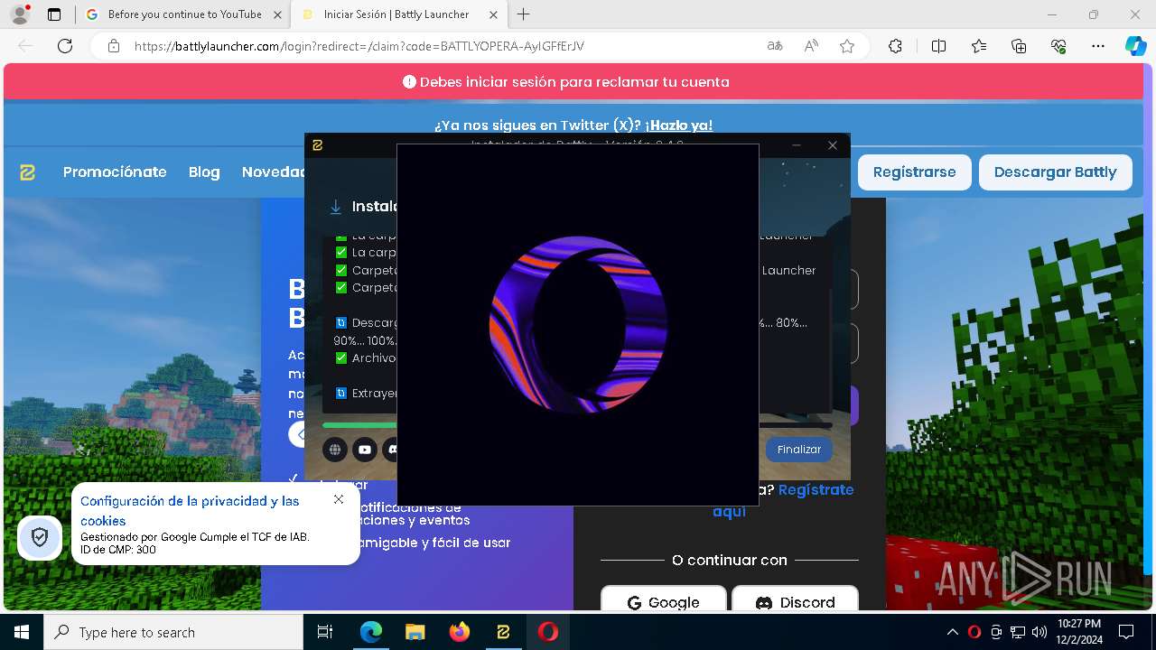Dismiss the privacy and cookies popup
The image size is (1156, 650).
pyautogui.click(x=339, y=499)
